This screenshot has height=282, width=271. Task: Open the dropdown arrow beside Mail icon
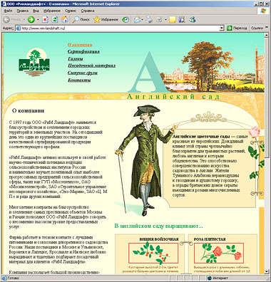(142, 19)
